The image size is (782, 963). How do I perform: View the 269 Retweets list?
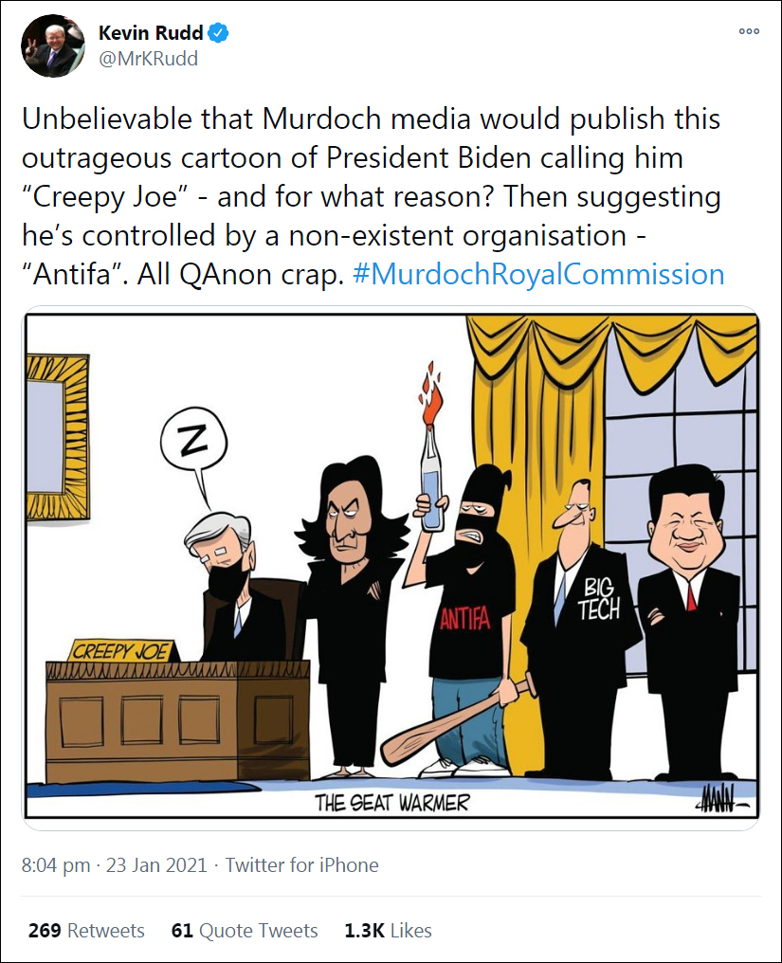pos(86,930)
